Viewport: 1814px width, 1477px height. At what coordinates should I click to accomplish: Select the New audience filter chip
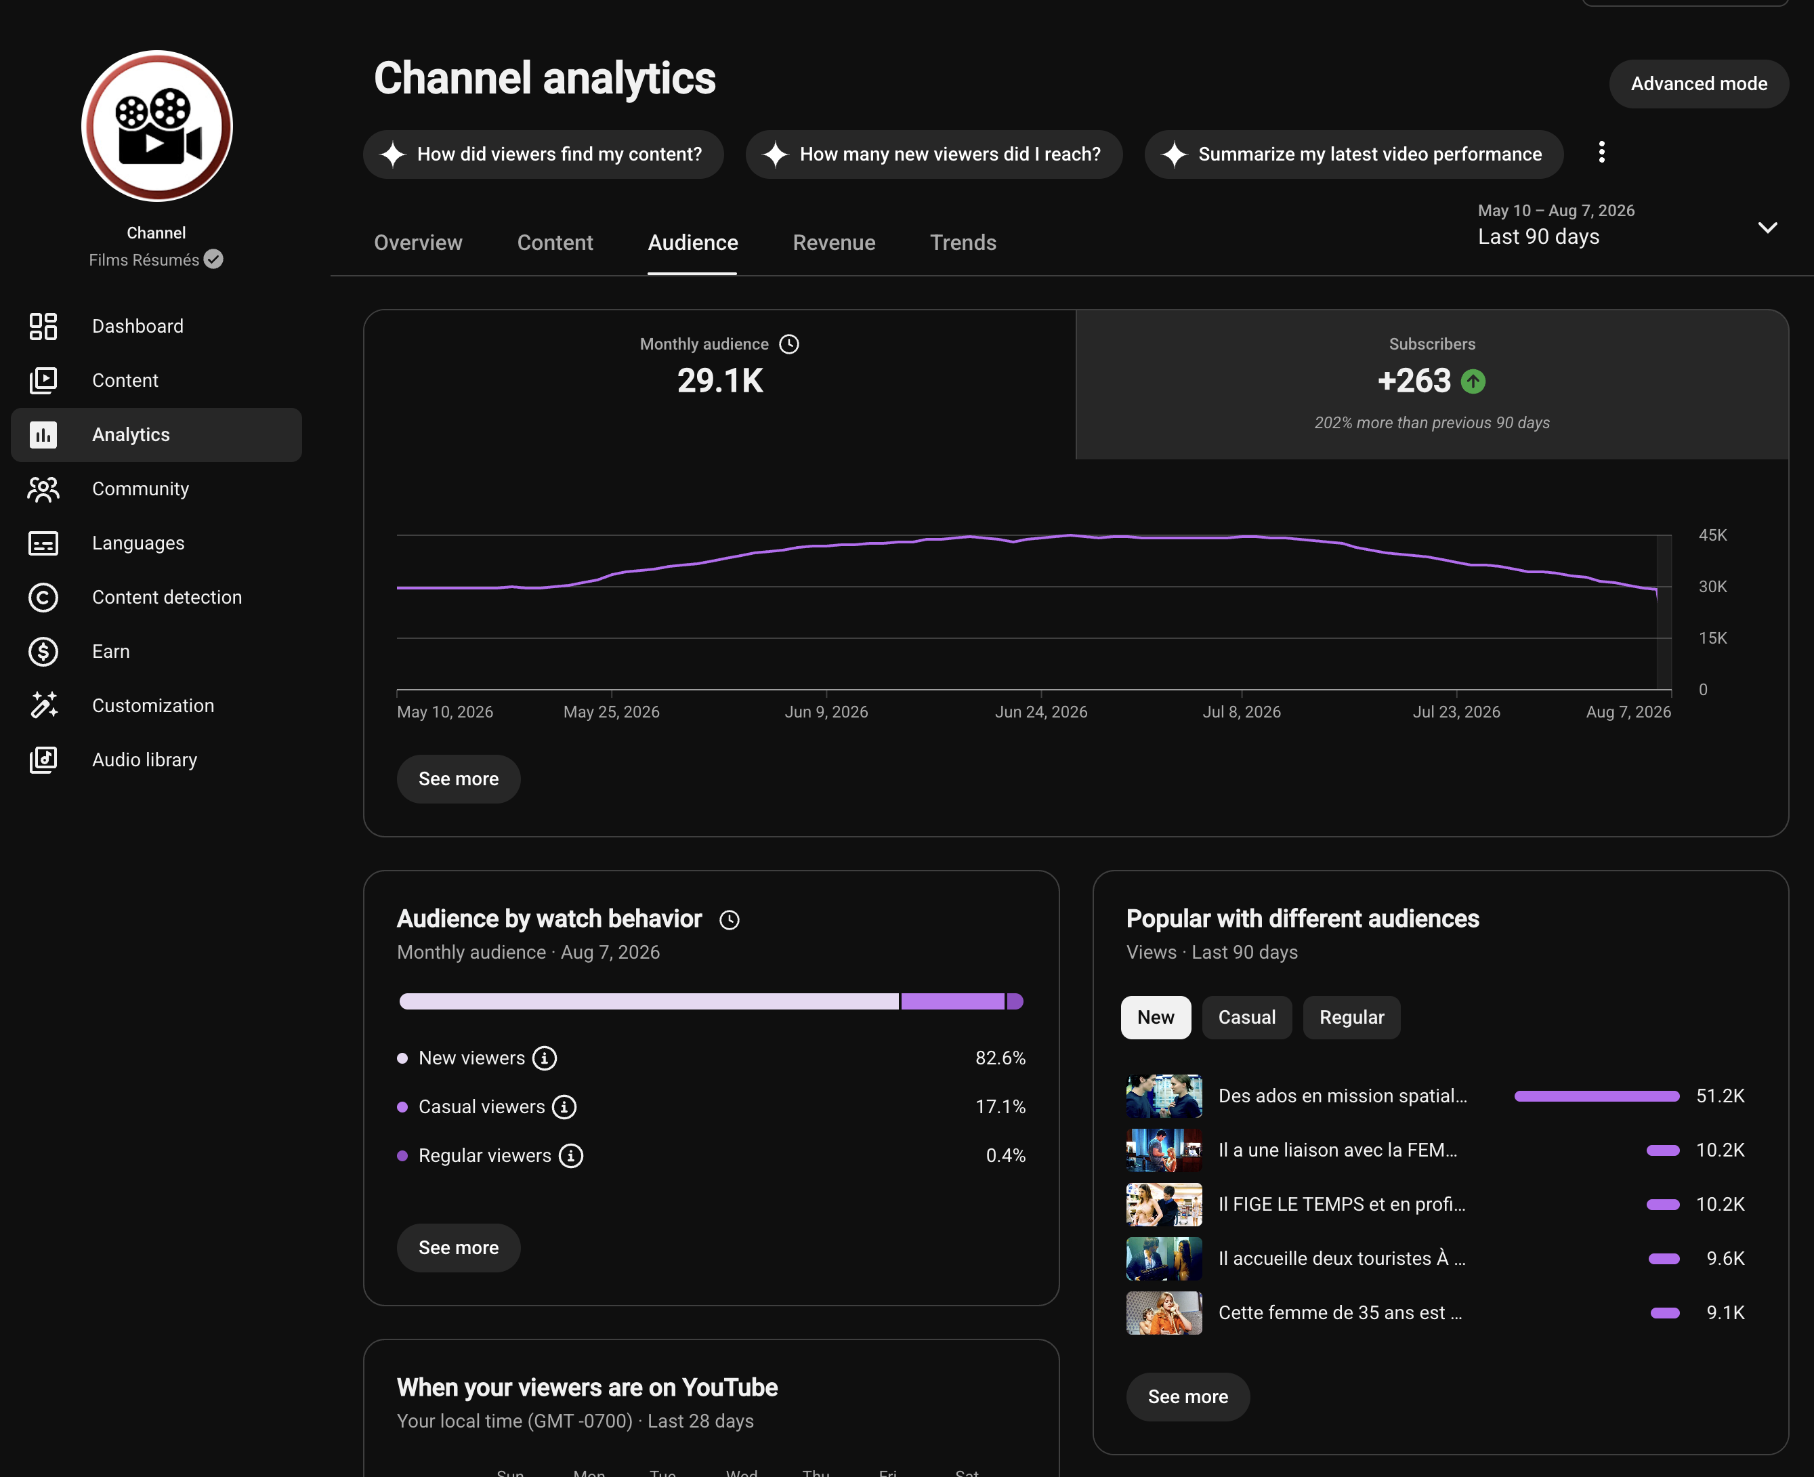click(1155, 1018)
